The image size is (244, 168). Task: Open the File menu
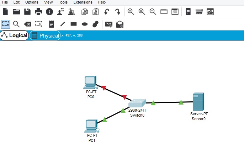coord(5,2)
